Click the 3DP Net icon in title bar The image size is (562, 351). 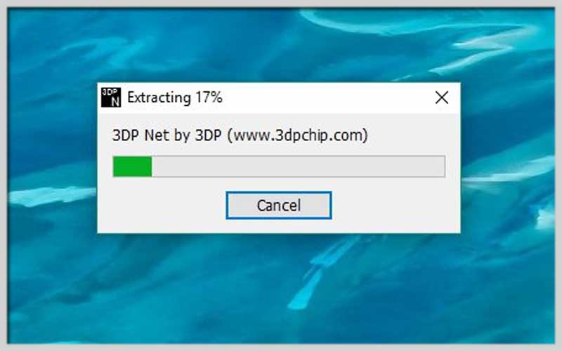[111, 97]
